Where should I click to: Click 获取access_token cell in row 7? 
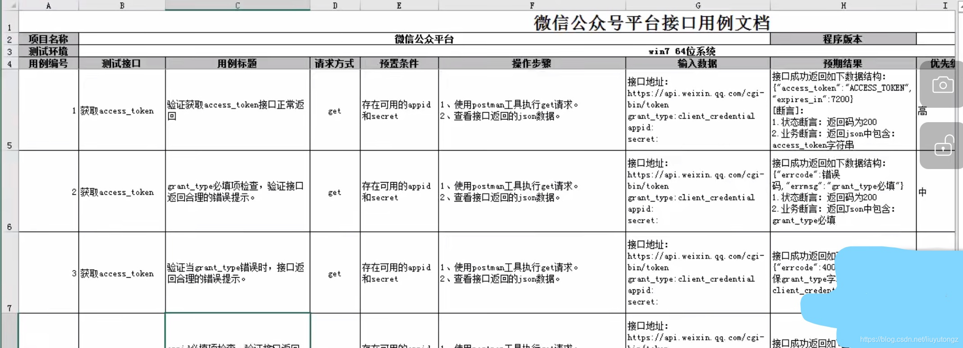tap(122, 273)
